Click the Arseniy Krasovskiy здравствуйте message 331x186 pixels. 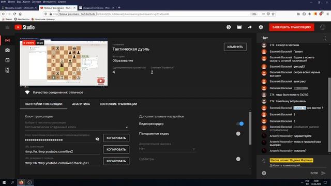coord(291,136)
